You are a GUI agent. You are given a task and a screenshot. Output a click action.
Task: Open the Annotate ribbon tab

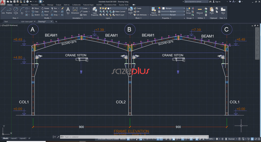(25, 5)
